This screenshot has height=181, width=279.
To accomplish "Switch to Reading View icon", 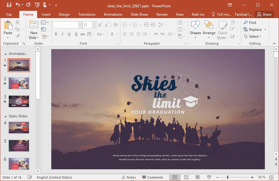I will pyautogui.click(x=197, y=177).
